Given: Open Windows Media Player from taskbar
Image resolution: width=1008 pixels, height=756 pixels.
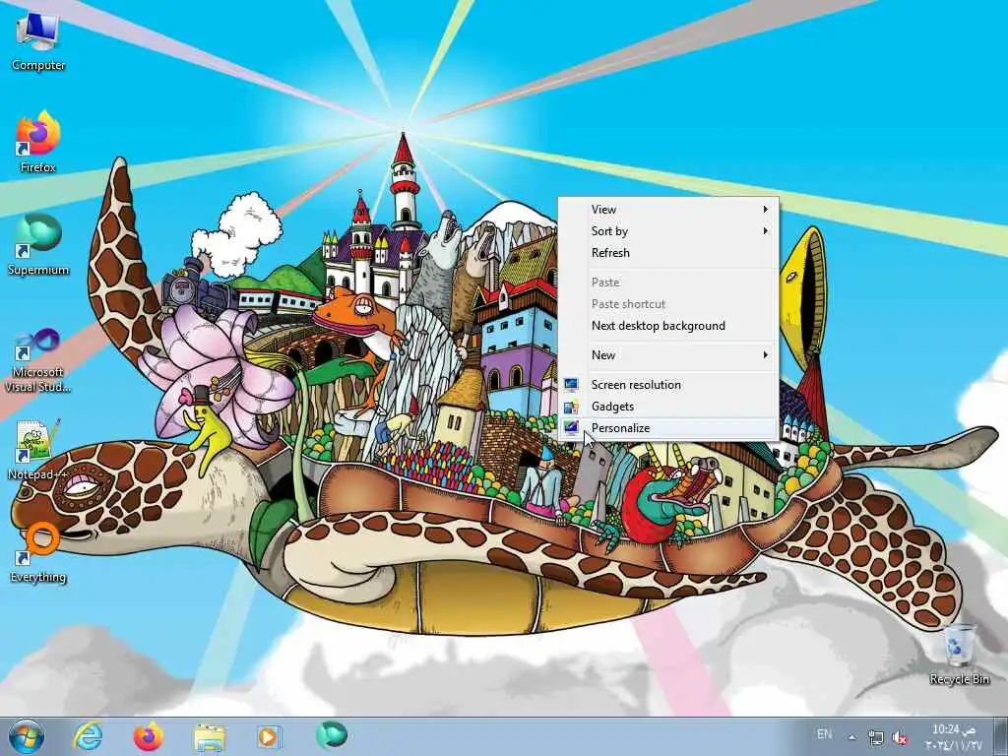Looking at the screenshot, I should point(269,736).
